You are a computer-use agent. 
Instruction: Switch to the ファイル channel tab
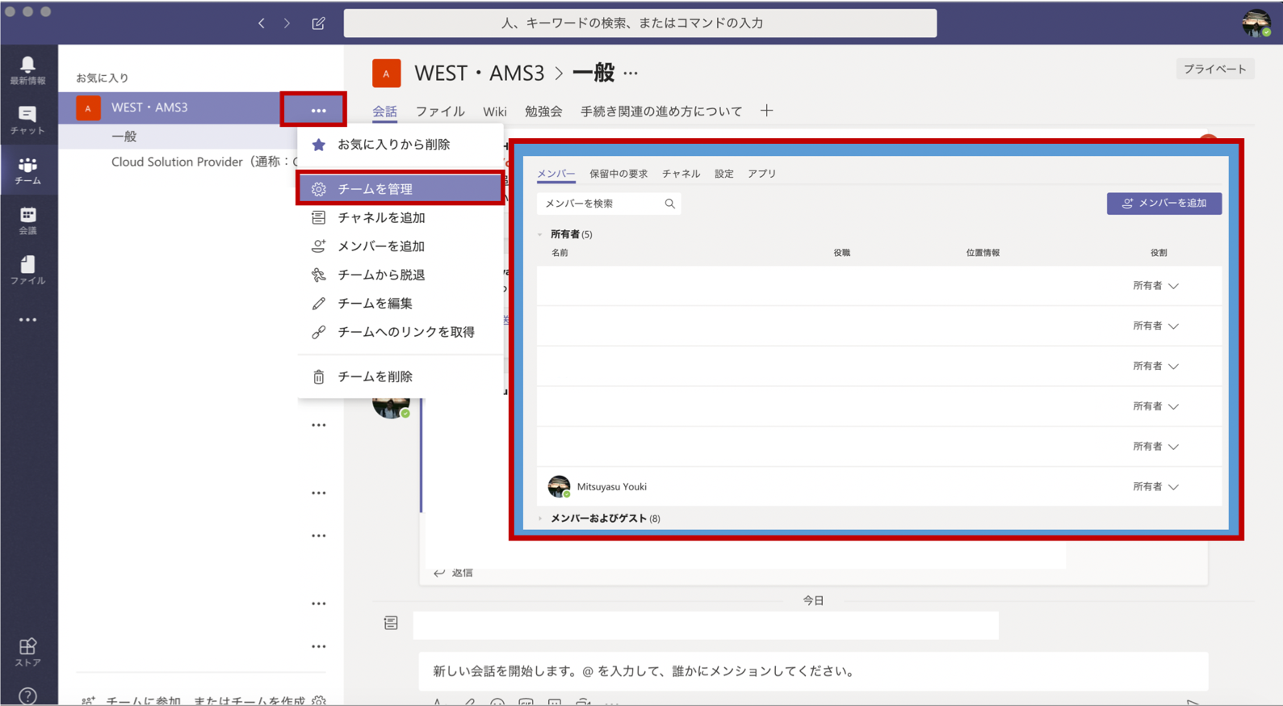(x=440, y=111)
